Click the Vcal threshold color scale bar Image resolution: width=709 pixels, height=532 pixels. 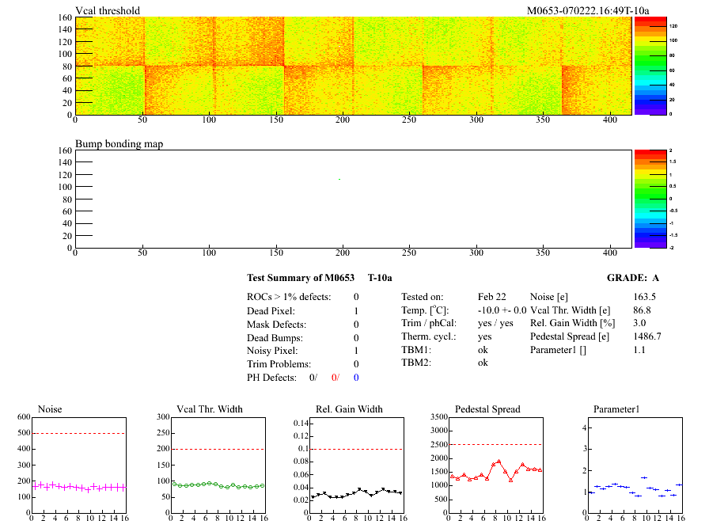coord(650,66)
